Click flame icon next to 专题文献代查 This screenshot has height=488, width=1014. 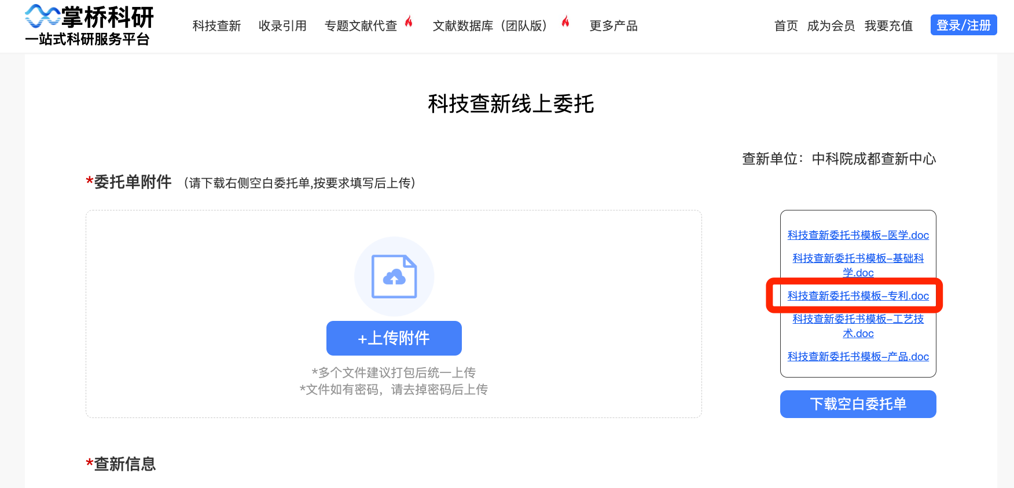coord(409,22)
